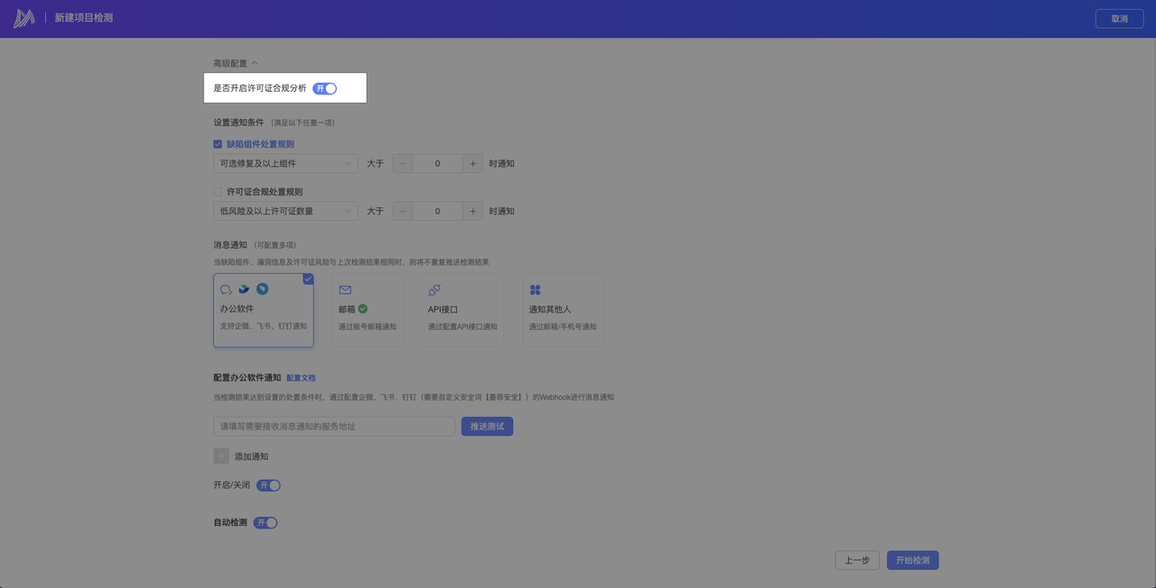The image size is (1156, 588).
Task: Focus the webhook service address input field
Action: click(x=334, y=427)
